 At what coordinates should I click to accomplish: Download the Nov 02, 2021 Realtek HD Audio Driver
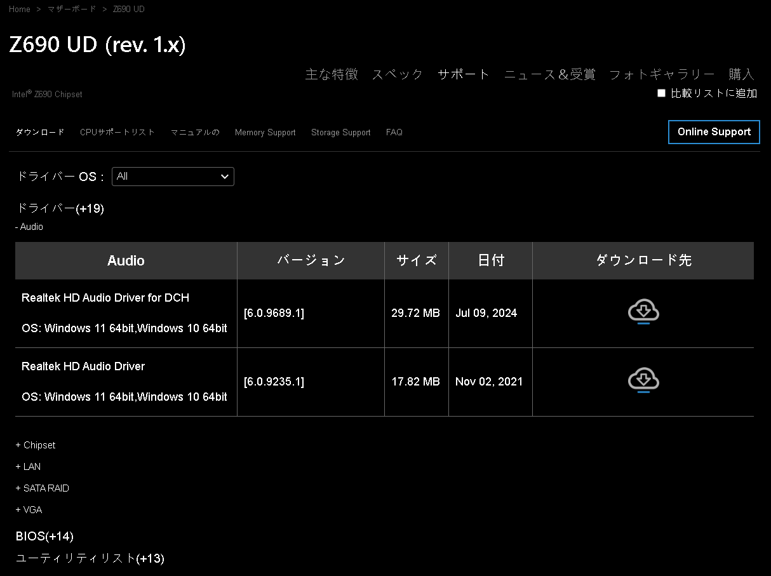[x=643, y=380]
